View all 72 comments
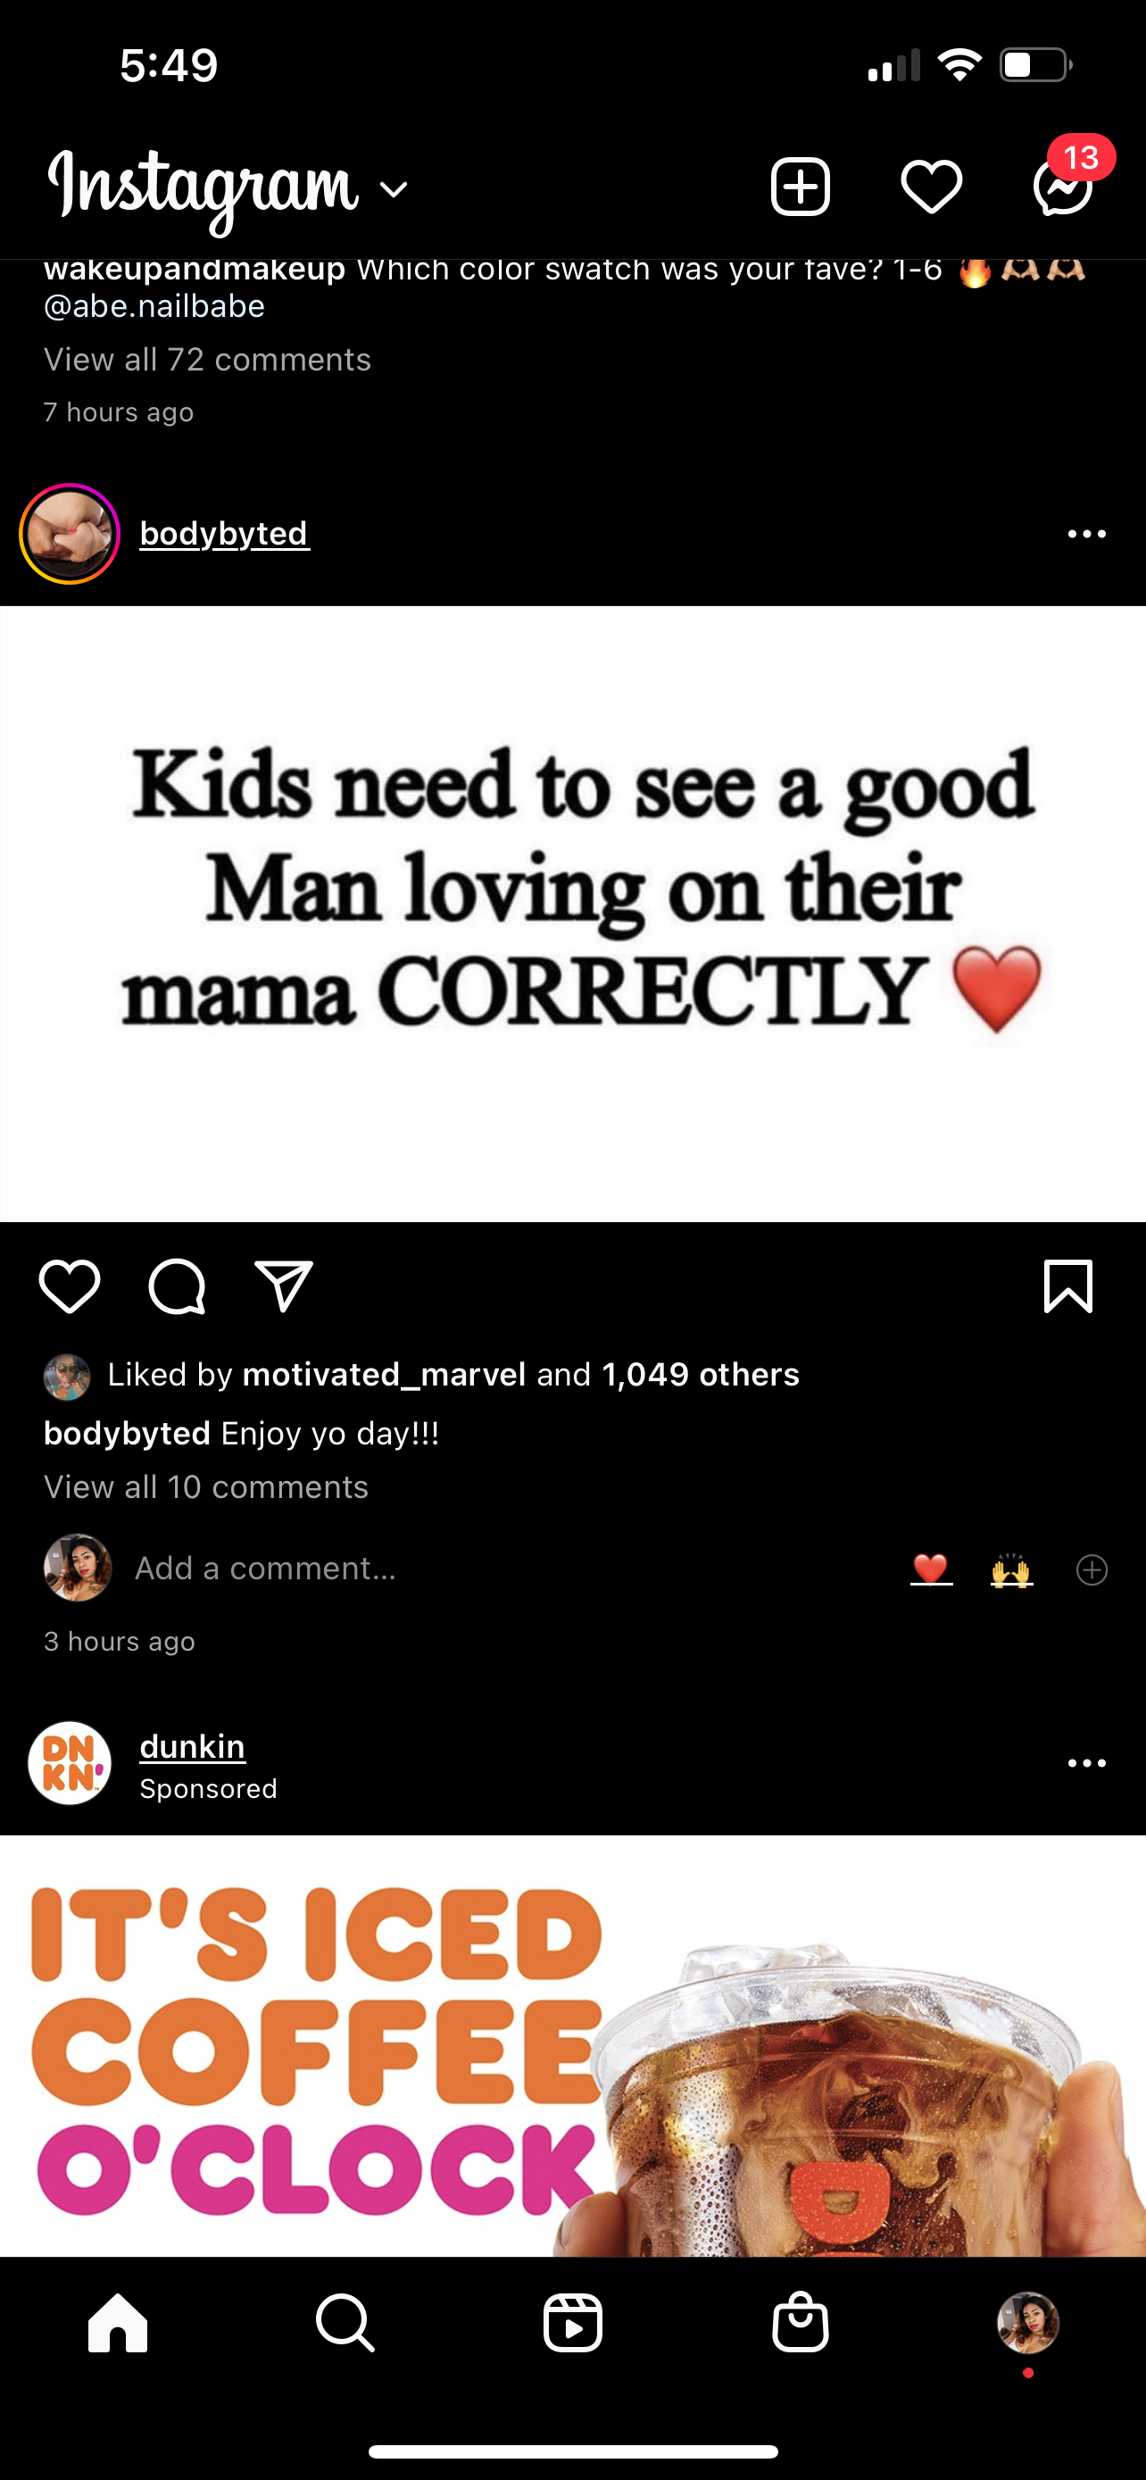 pos(207,359)
